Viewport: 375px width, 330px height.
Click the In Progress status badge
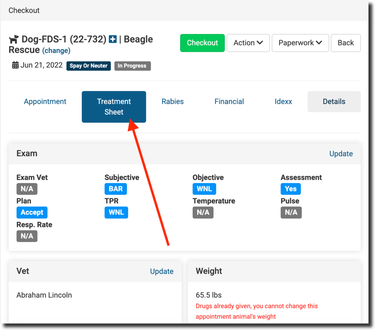132,66
